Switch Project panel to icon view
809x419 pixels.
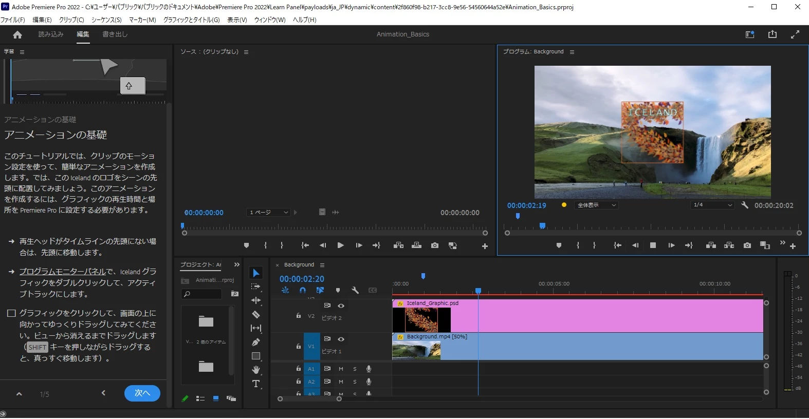click(x=216, y=398)
